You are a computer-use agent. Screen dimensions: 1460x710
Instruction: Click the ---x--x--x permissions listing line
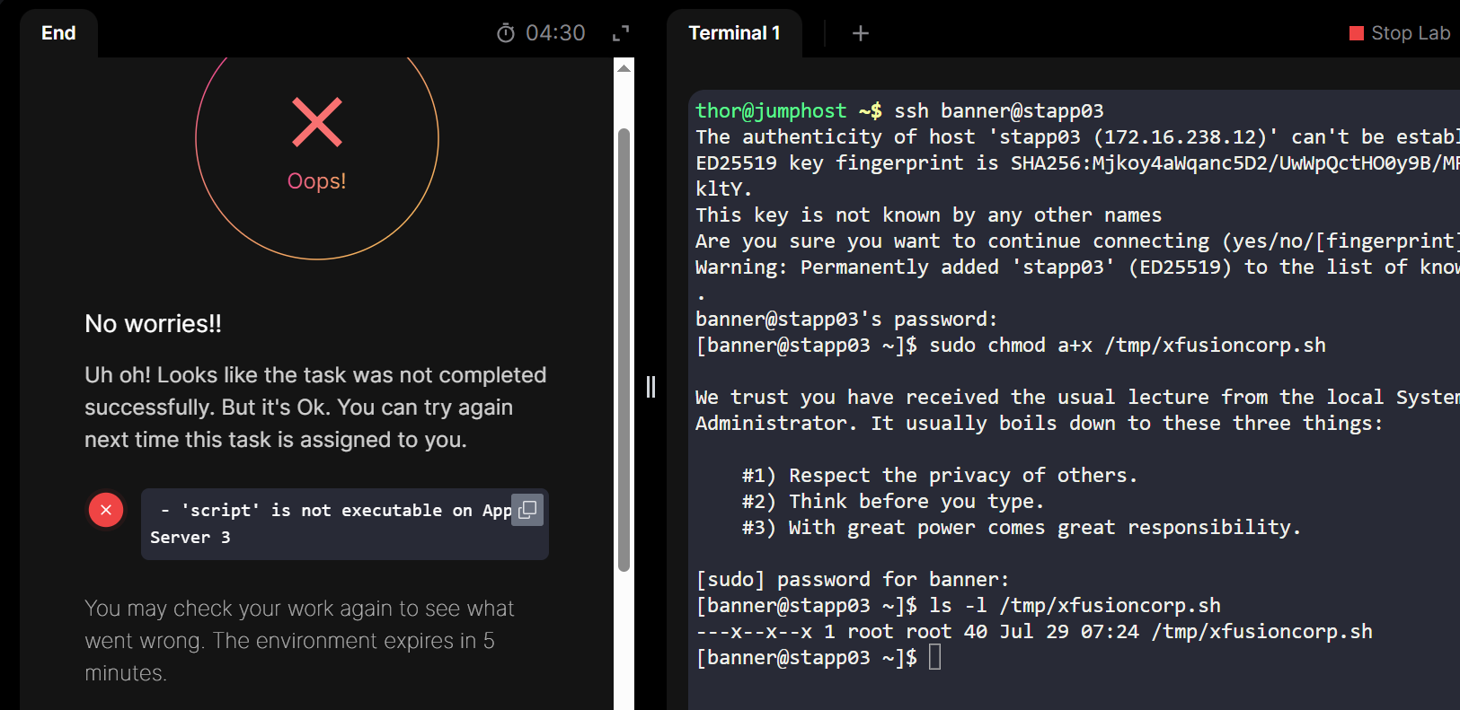pos(1033,632)
